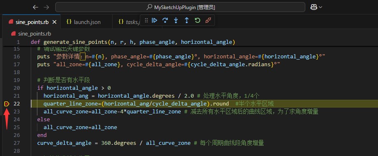This screenshot has width=378, height=156.
Task: Switch to the launch.json tab
Action: [x=83, y=22]
